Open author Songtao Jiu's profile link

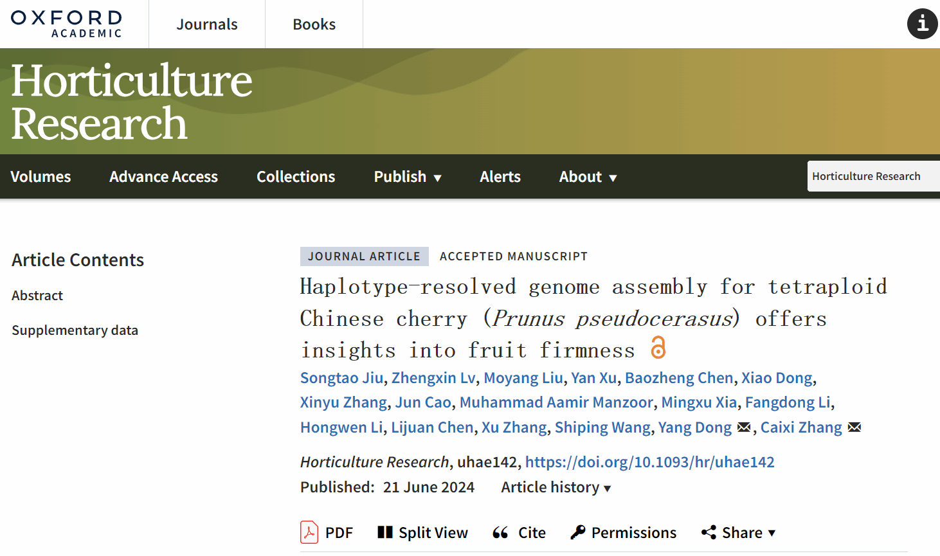point(341,378)
